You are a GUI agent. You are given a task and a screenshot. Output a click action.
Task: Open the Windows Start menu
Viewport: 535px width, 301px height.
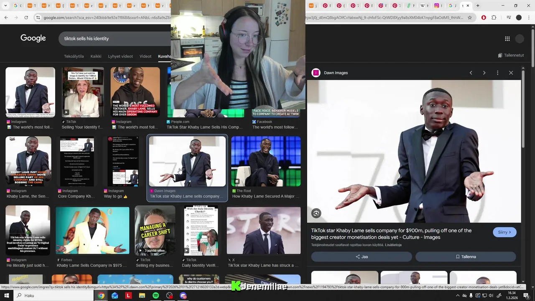tap(7, 296)
